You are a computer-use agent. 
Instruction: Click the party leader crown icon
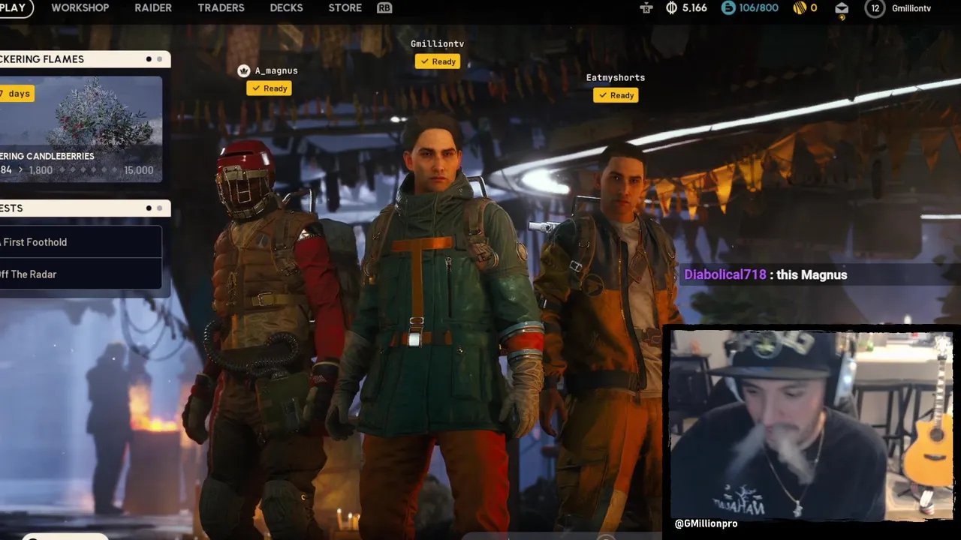243,70
